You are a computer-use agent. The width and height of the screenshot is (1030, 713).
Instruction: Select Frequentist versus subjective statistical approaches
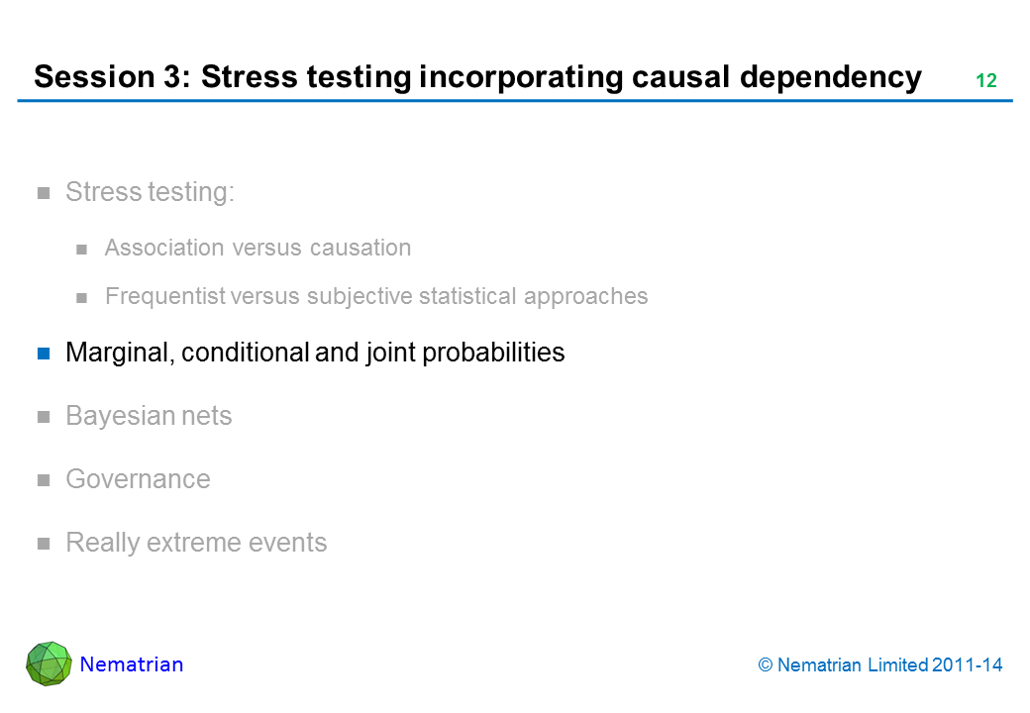(376, 296)
